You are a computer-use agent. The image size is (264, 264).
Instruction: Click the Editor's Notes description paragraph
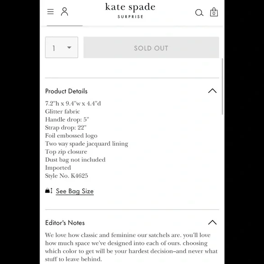coord(132,247)
